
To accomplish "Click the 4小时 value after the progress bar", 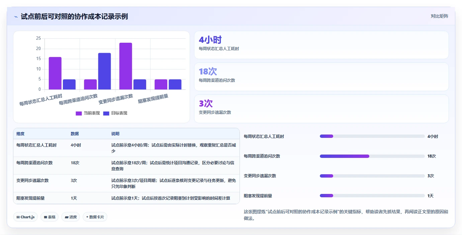I will [x=433, y=137].
